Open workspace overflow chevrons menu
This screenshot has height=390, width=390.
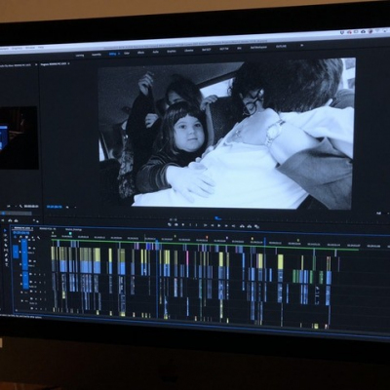tap(302, 45)
